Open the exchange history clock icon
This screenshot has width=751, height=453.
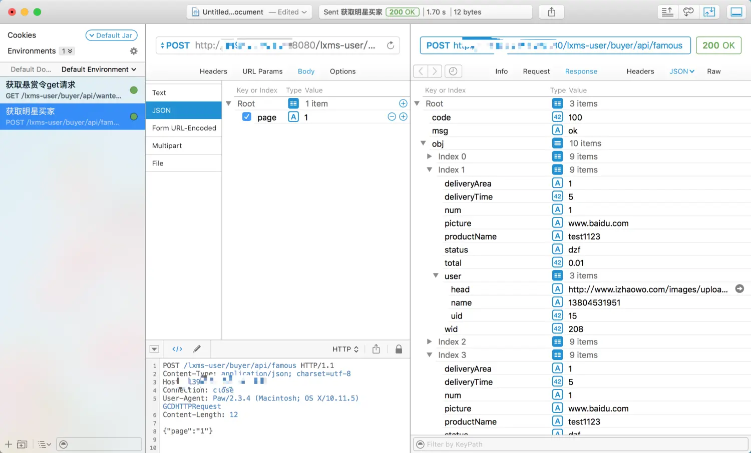tap(453, 71)
